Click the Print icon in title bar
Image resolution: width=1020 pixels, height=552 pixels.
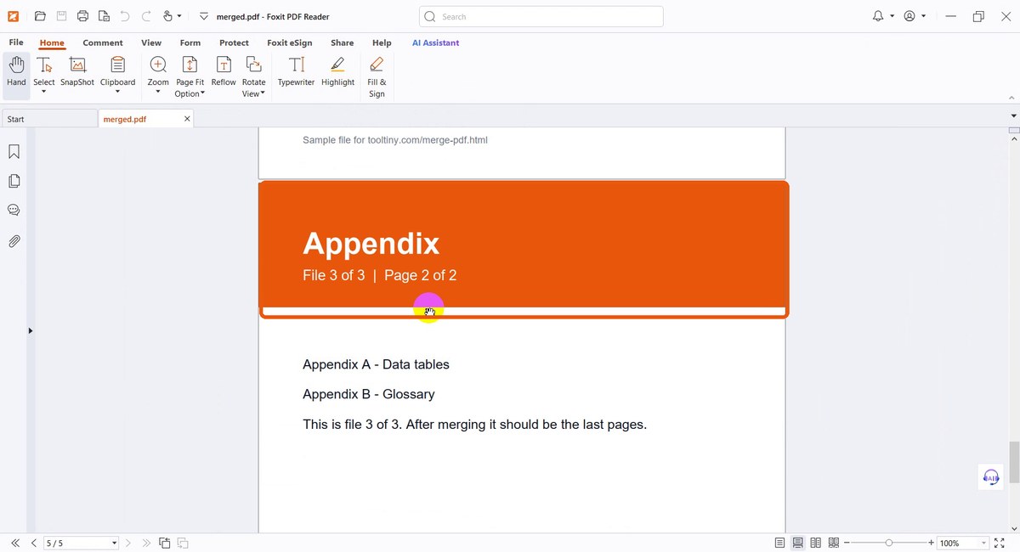[82, 16]
